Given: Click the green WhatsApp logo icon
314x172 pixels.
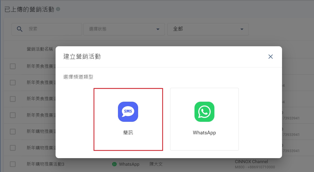Looking at the screenshot, I should (204, 112).
